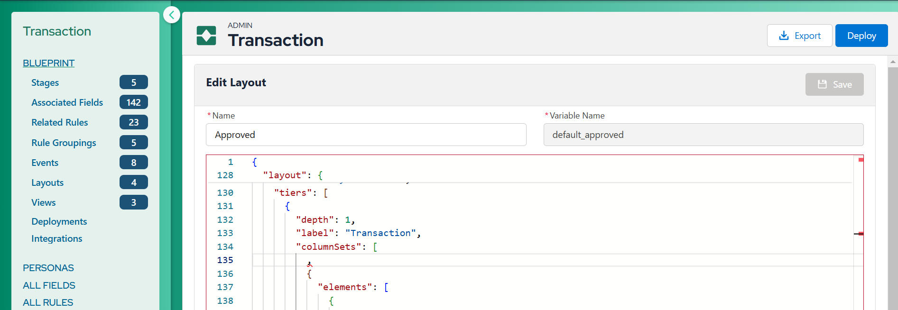Focus the Name input field

click(366, 135)
